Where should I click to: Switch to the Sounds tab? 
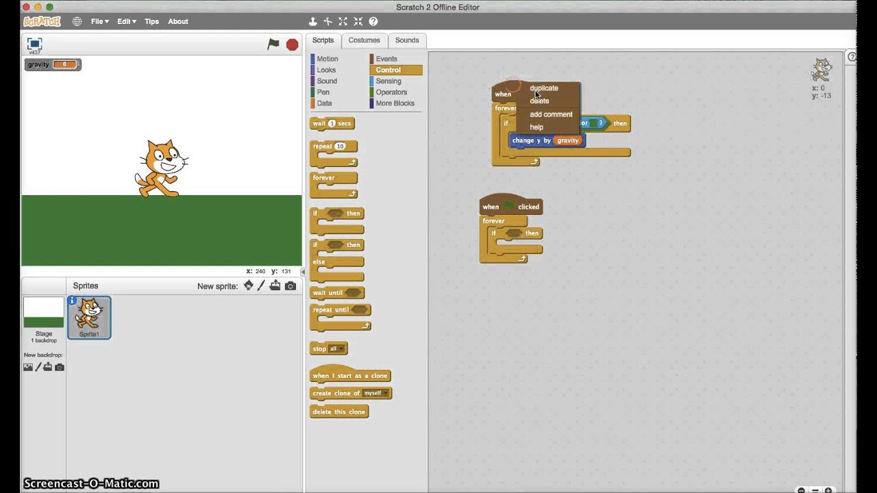[x=407, y=40]
